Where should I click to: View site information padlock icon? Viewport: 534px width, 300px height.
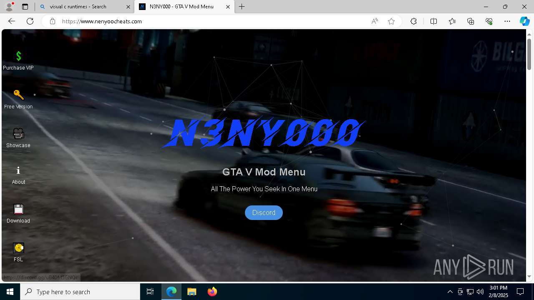[52, 21]
